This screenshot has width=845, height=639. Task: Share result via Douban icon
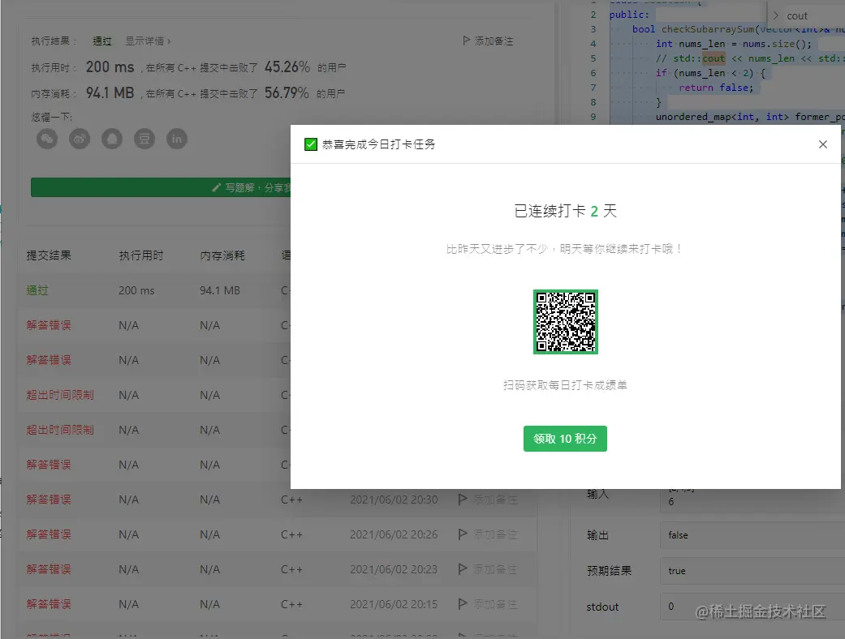click(x=144, y=139)
